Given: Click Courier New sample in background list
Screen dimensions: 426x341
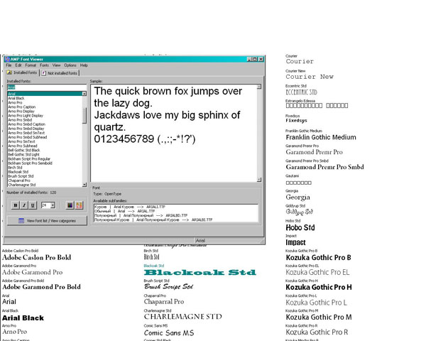Looking at the screenshot, I should coord(310,77).
